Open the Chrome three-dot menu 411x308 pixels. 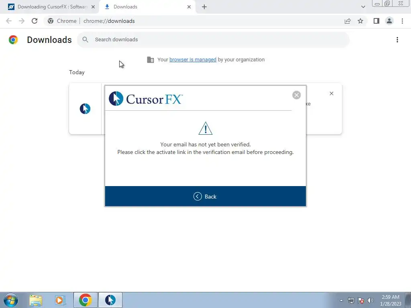(x=402, y=21)
